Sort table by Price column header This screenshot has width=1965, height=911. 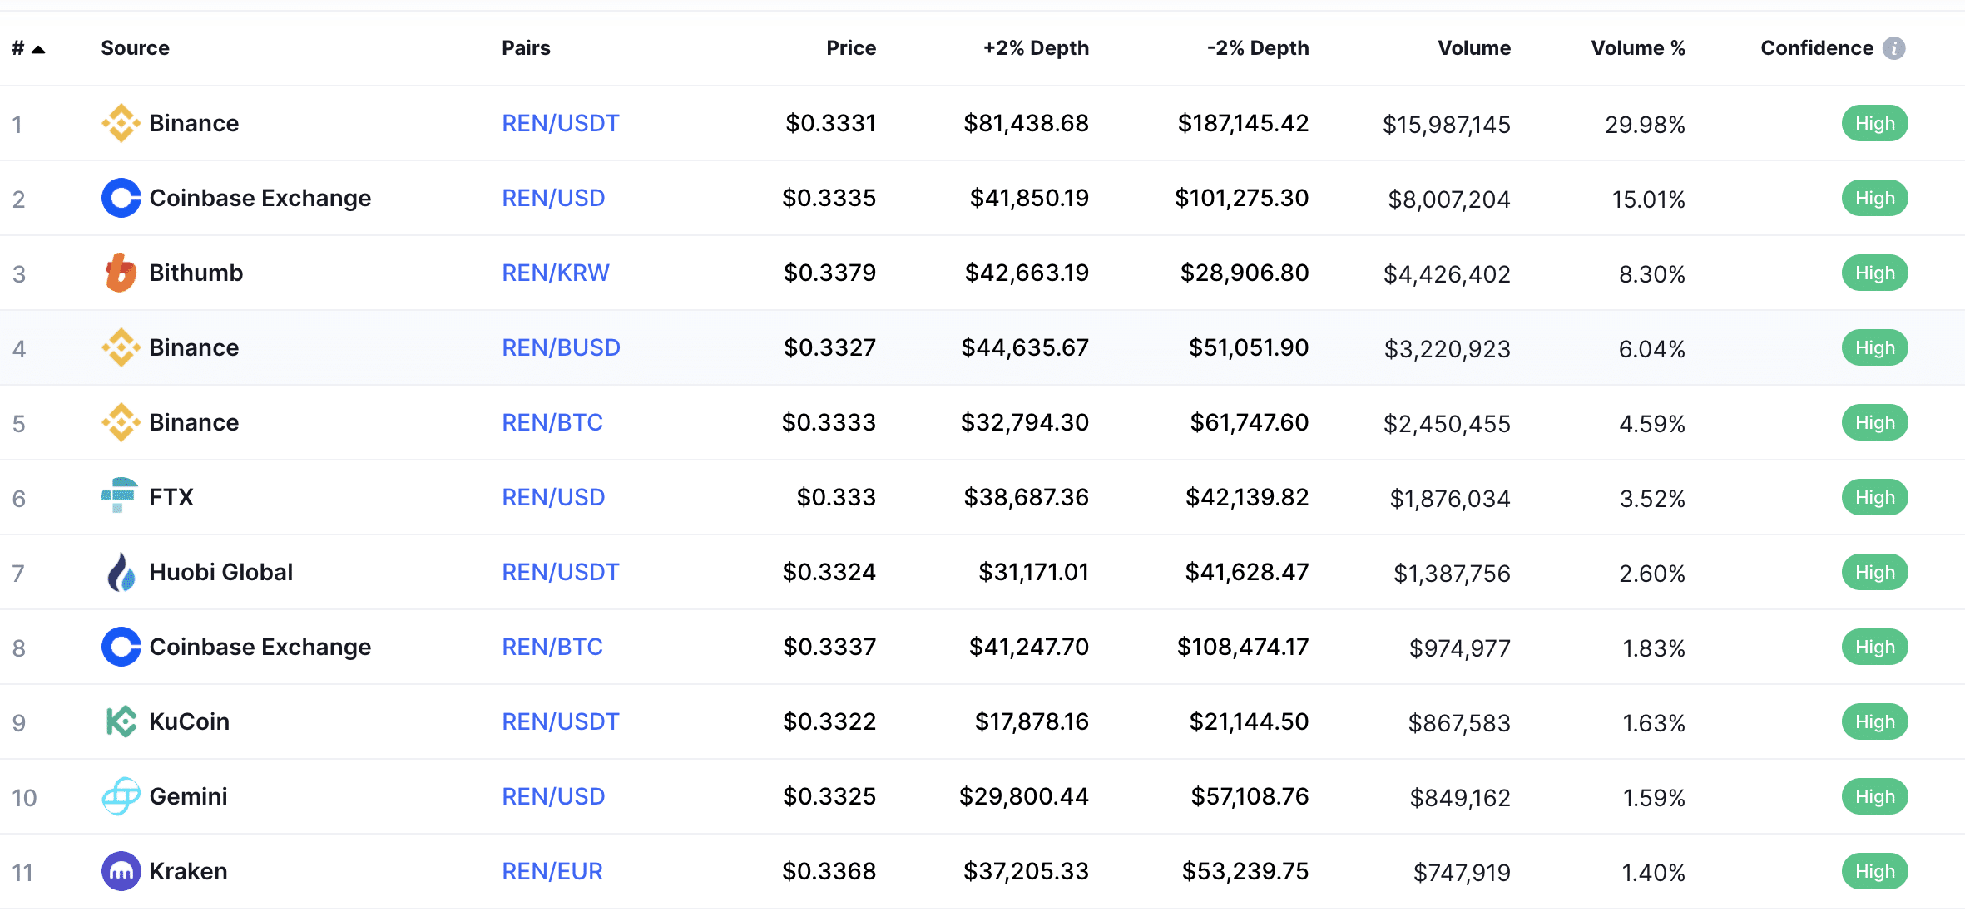tap(851, 48)
